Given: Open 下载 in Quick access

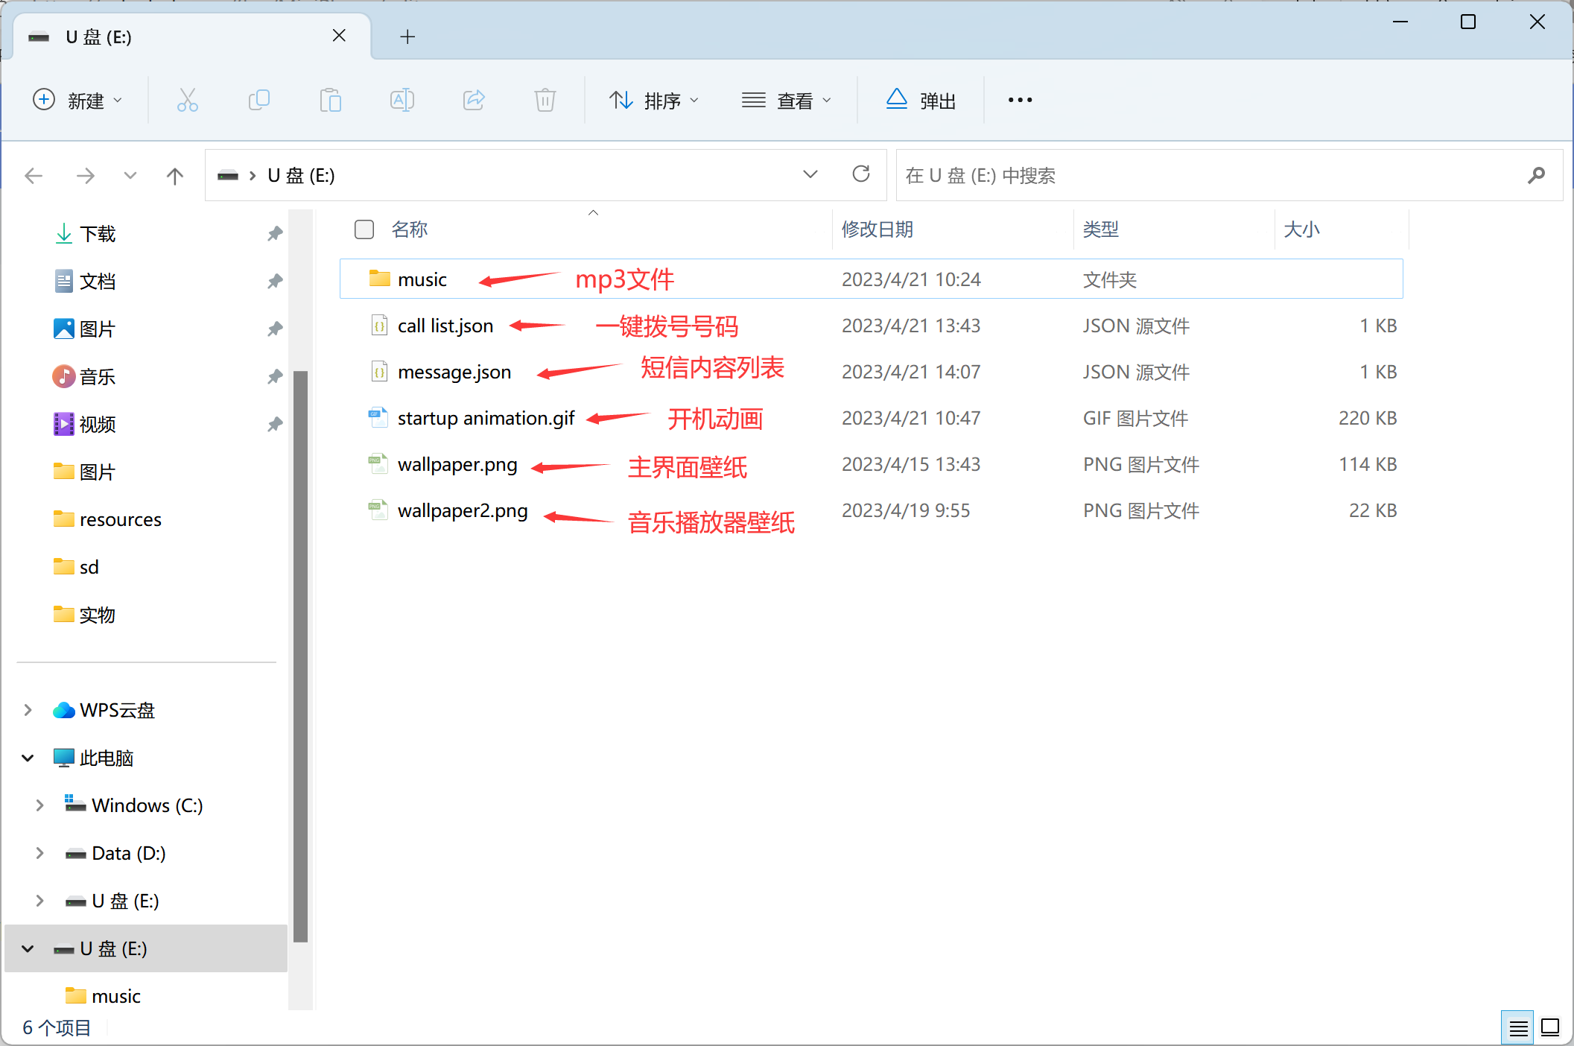Looking at the screenshot, I should coord(97,234).
